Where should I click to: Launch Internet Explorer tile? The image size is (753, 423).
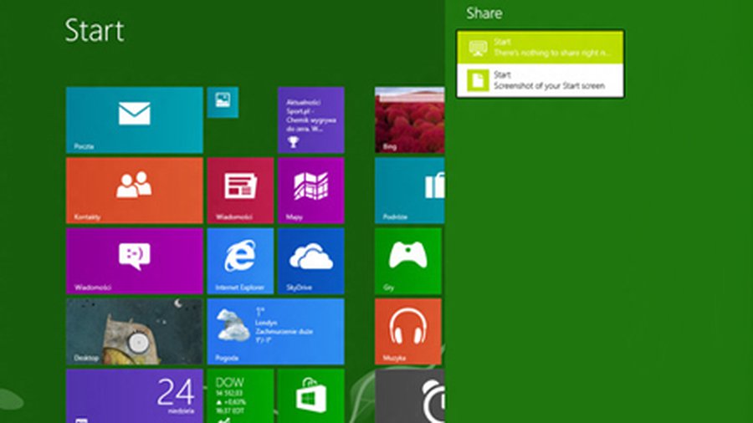pos(240,261)
